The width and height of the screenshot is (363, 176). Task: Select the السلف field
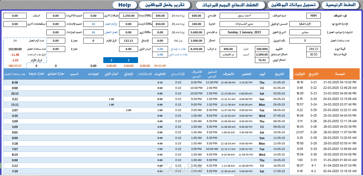pos(15,16)
